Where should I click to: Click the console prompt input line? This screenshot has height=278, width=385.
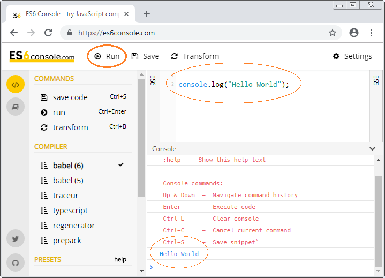click(260, 267)
